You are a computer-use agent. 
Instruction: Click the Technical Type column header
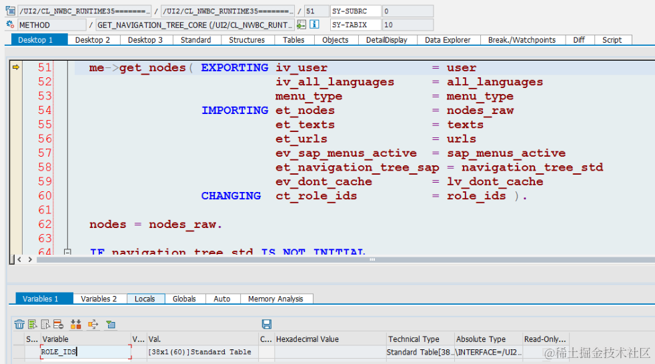[x=420, y=339]
